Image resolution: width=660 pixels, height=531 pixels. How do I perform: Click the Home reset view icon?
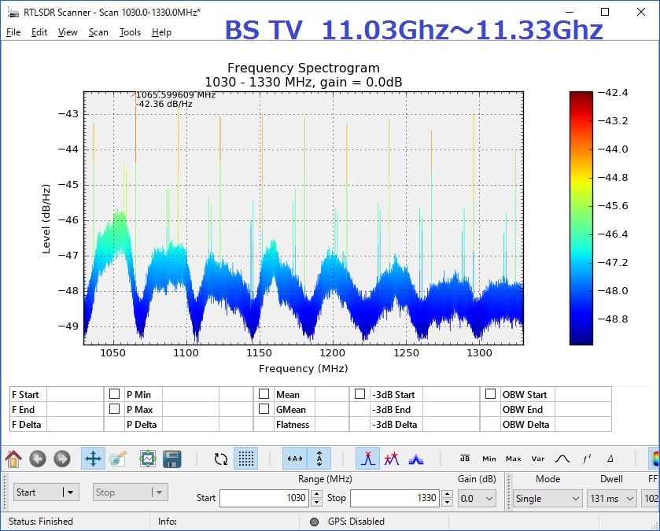point(13,459)
